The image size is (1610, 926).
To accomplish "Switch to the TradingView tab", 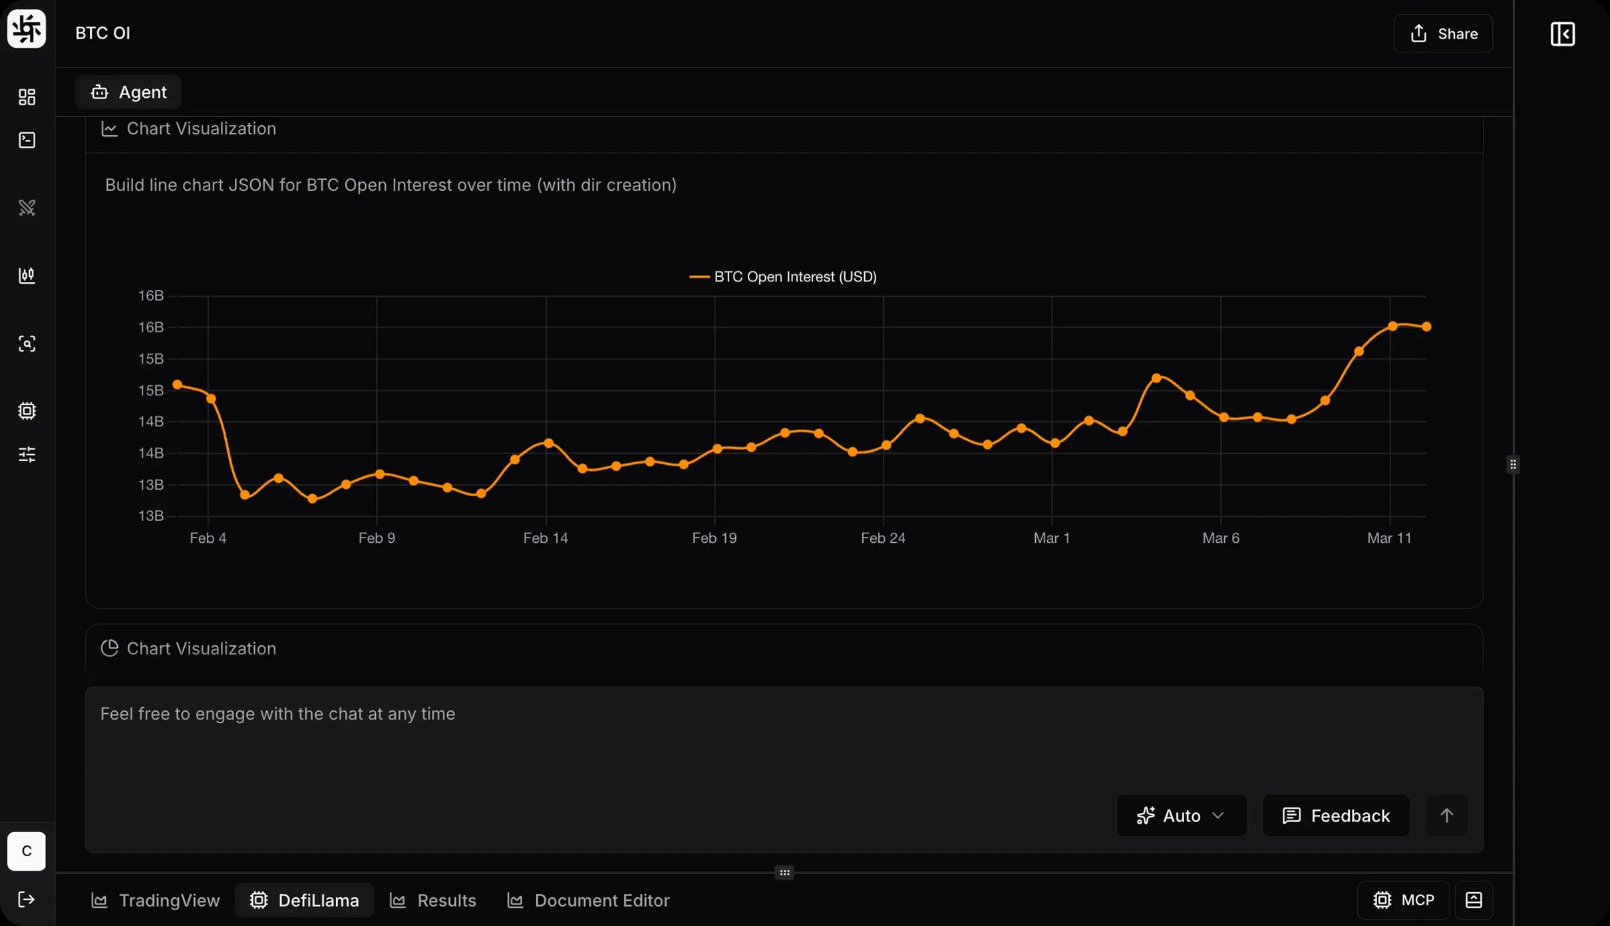I will click(156, 900).
